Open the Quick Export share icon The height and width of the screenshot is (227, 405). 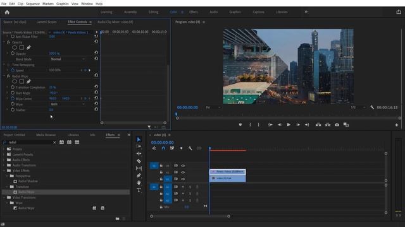pos(399,12)
